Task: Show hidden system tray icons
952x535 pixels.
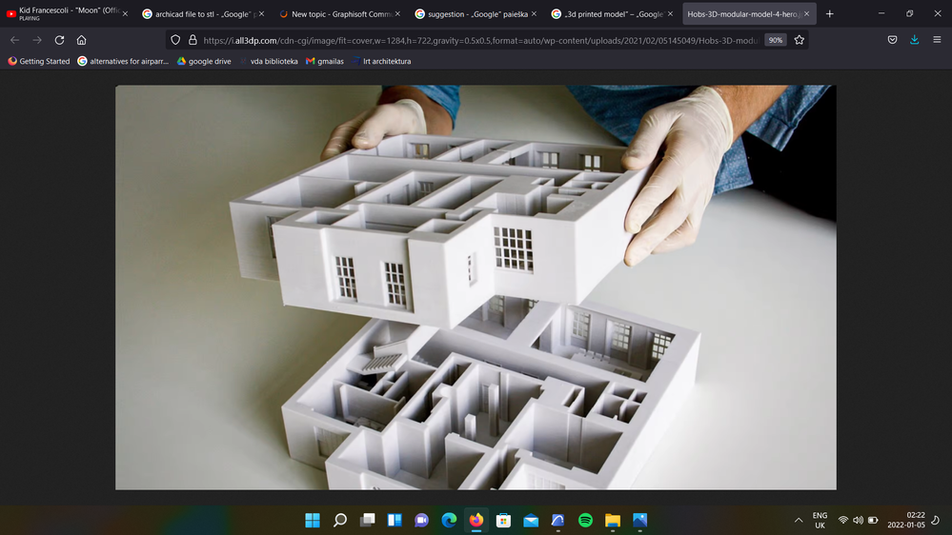Action: click(x=799, y=521)
